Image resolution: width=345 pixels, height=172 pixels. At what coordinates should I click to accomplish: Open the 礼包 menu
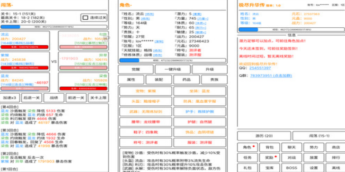click(x=248, y=168)
